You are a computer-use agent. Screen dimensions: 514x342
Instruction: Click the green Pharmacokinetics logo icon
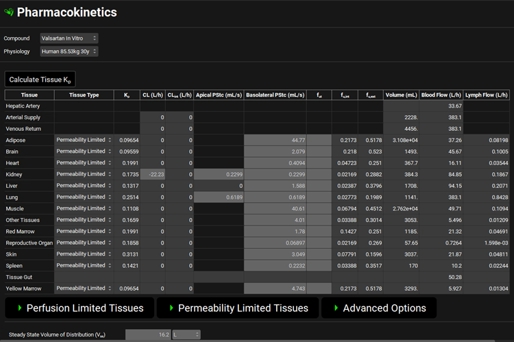(9, 12)
